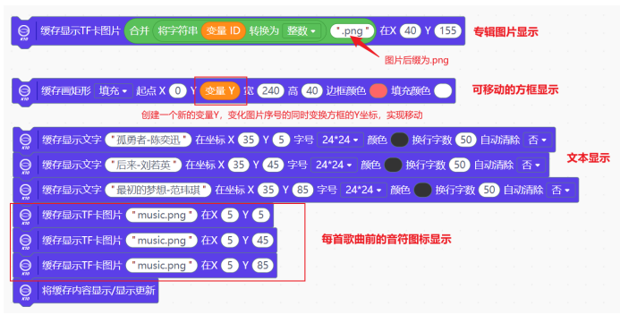Select the 将缓存内容显示/显示更新 block label
This screenshot has height=323, width=620.
(x=98, y=291)
